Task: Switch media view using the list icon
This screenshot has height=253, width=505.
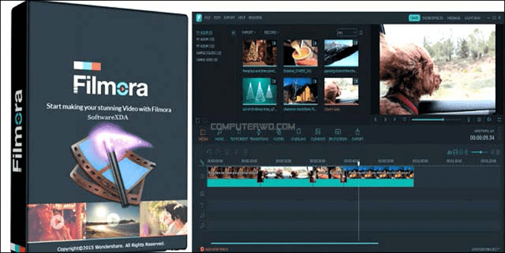Action: (361, 32)
